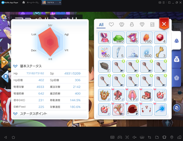The width and height of the screenshot is (183, 141).
Task: Open the heart favorites inventory tab
Action: pyautogui.click(x=111, y=25)
